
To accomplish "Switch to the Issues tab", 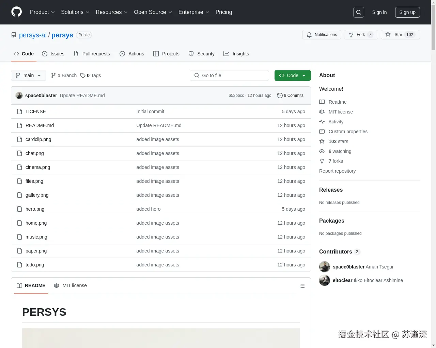I will [x=53, y=54].
